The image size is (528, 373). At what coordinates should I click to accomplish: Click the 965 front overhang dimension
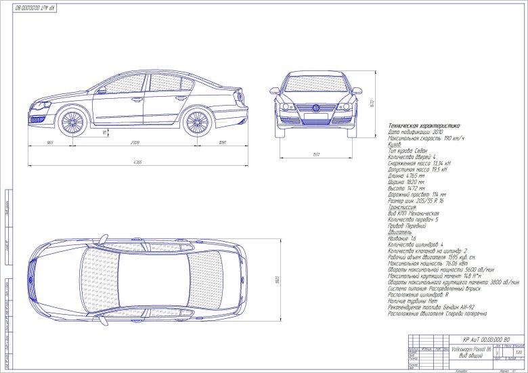tap(50, 143)
